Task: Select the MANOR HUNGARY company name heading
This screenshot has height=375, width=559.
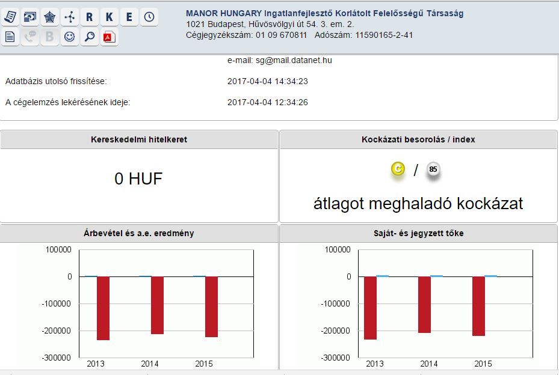Action: [324, 14]
